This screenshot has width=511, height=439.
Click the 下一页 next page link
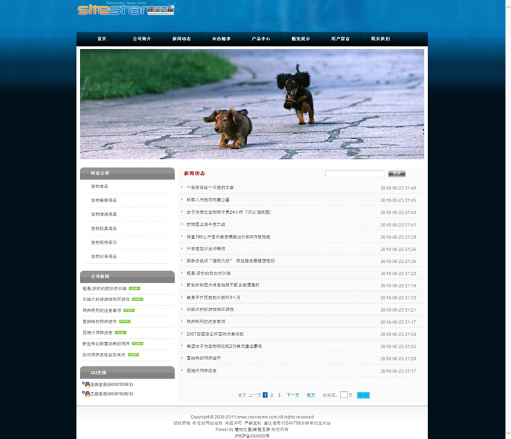pos(293,395)
